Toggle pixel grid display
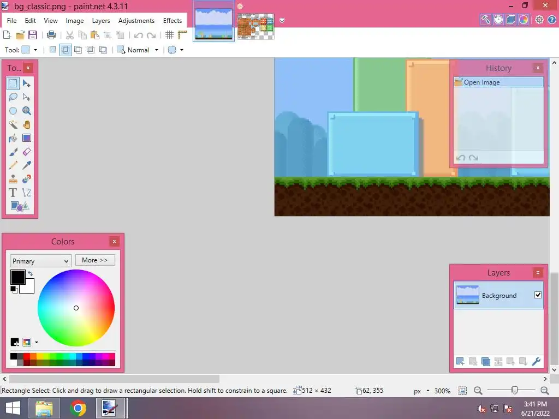 point(169,35)
